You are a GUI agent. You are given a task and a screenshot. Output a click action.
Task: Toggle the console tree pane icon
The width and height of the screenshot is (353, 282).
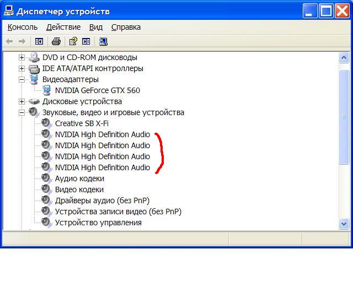[39, 42]
